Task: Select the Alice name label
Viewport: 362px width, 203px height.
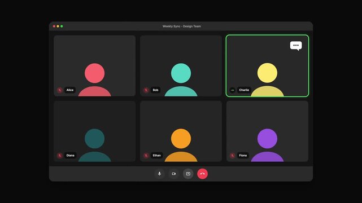Action: pos(70,90)
